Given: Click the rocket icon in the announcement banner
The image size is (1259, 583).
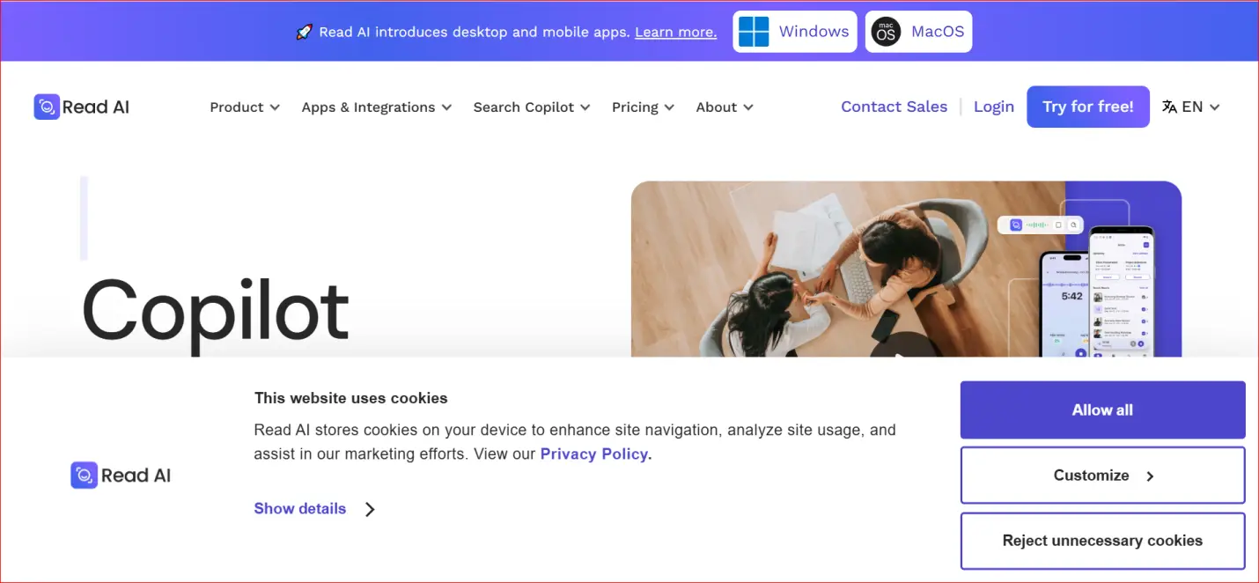Looking at the screenshot, I should (303, 30).
